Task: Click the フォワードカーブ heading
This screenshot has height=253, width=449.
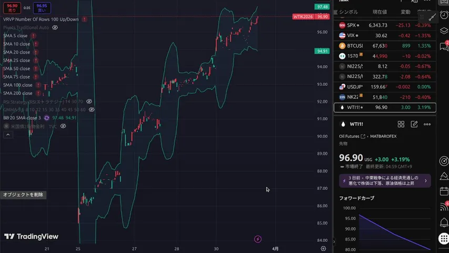Action: click(356, 198)
